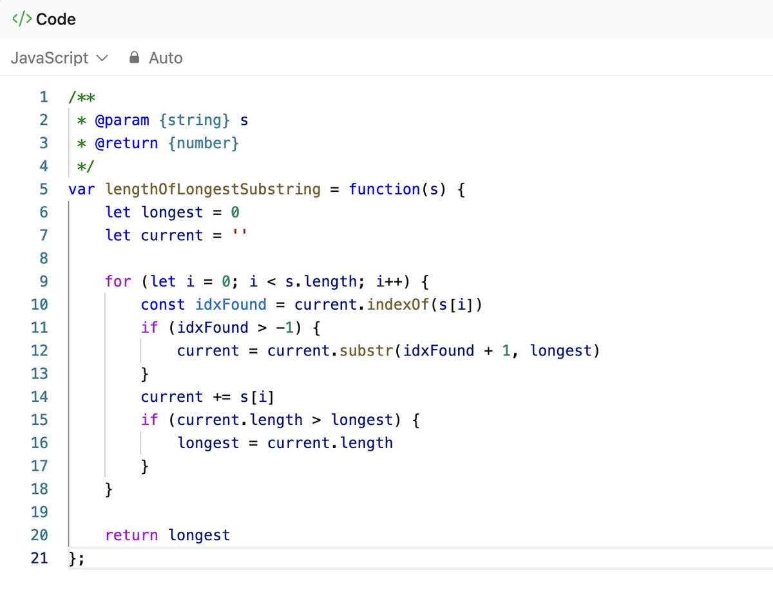The width and height of the screenshot is (773, 602).
Task: Click the '@return {number}' comment text
Action: [x=167, y=143]
